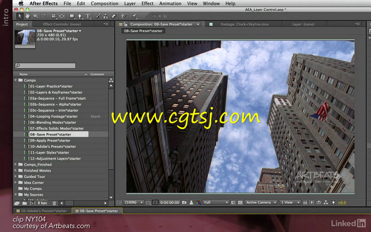Collapse the Comps folder
This screenshot has height=232, width=371.
(x=16, y=80)
